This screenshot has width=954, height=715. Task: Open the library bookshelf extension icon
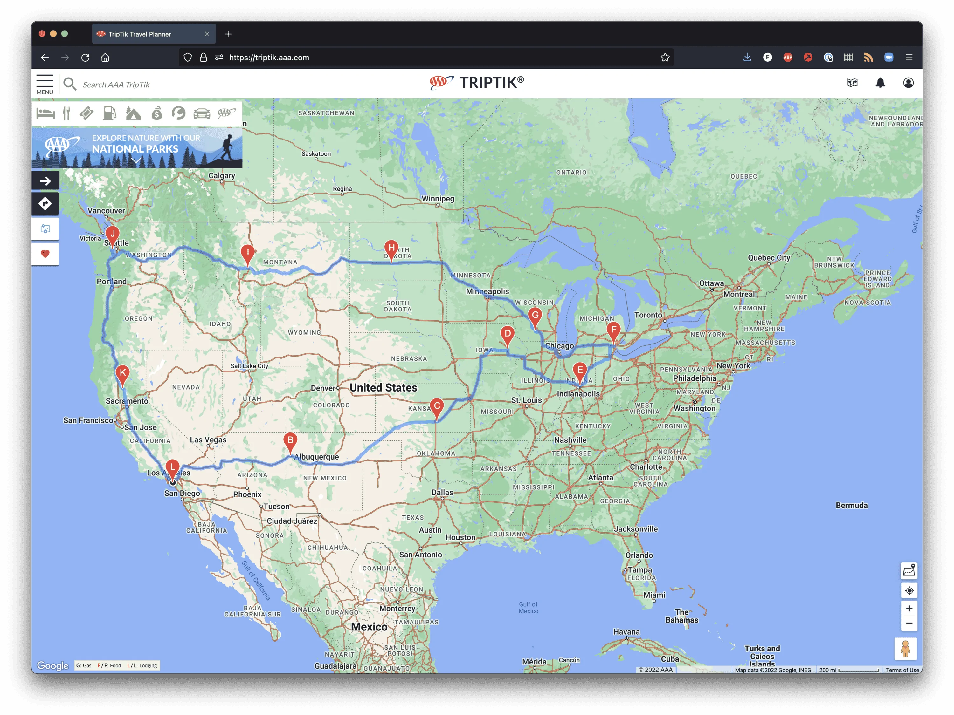pos(848,57)
